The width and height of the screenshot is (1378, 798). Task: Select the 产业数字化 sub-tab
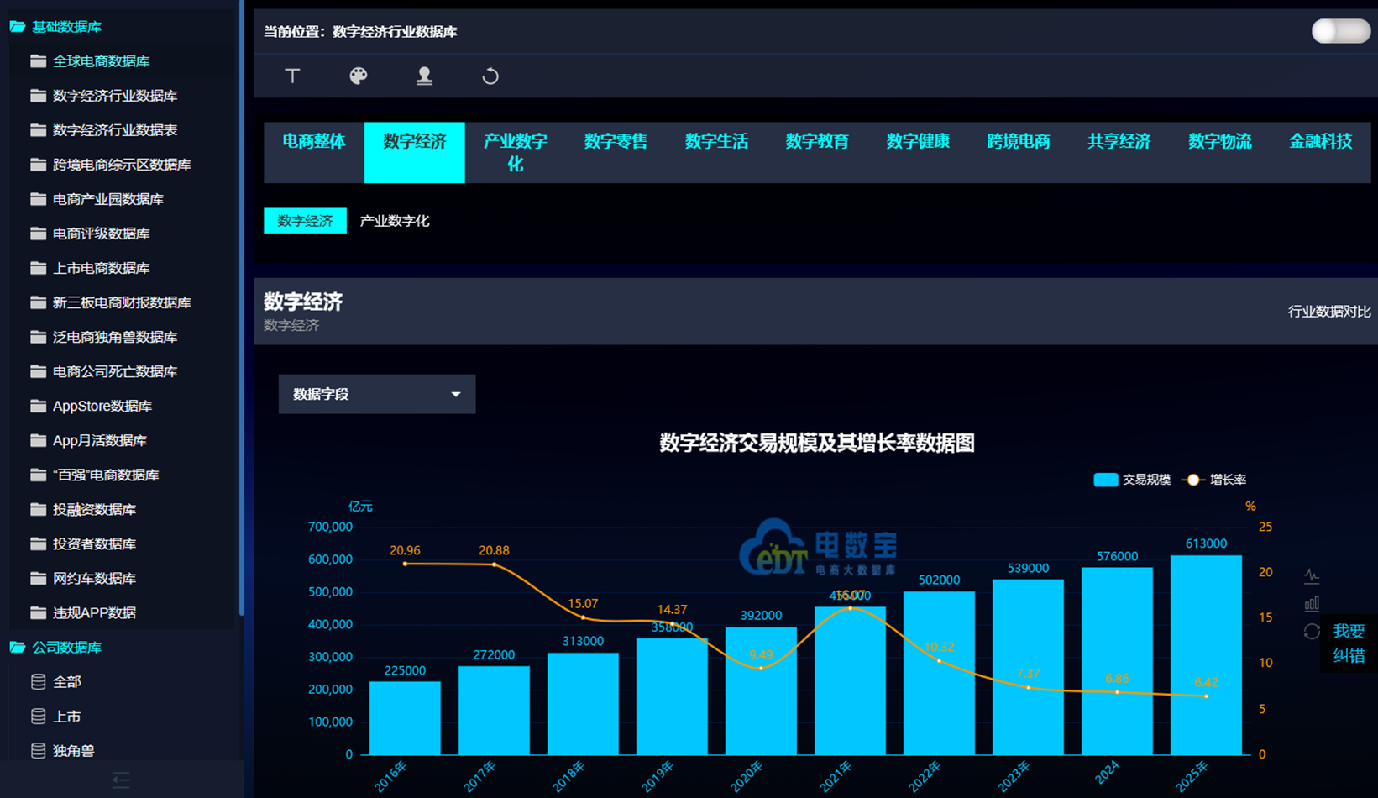(x=394, y=221)
